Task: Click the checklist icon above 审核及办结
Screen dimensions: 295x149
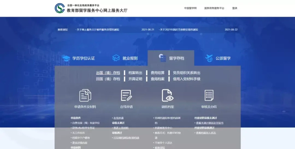Action: pos(209,95)
